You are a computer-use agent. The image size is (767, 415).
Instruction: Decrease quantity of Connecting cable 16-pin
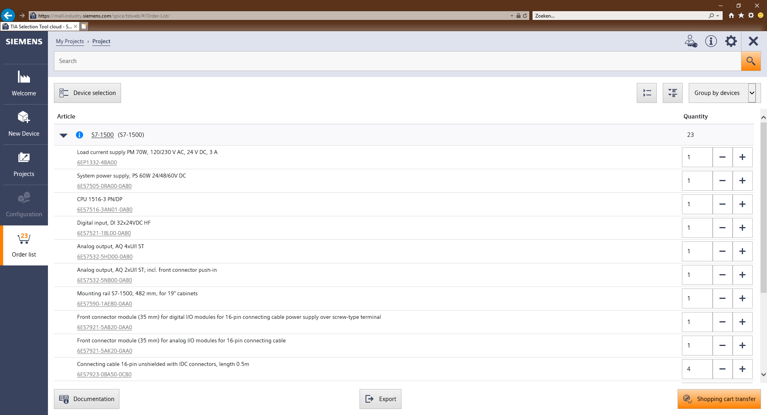723,369
